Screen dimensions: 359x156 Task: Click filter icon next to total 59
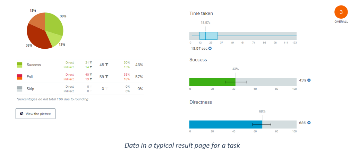click(x=107, y=77)
